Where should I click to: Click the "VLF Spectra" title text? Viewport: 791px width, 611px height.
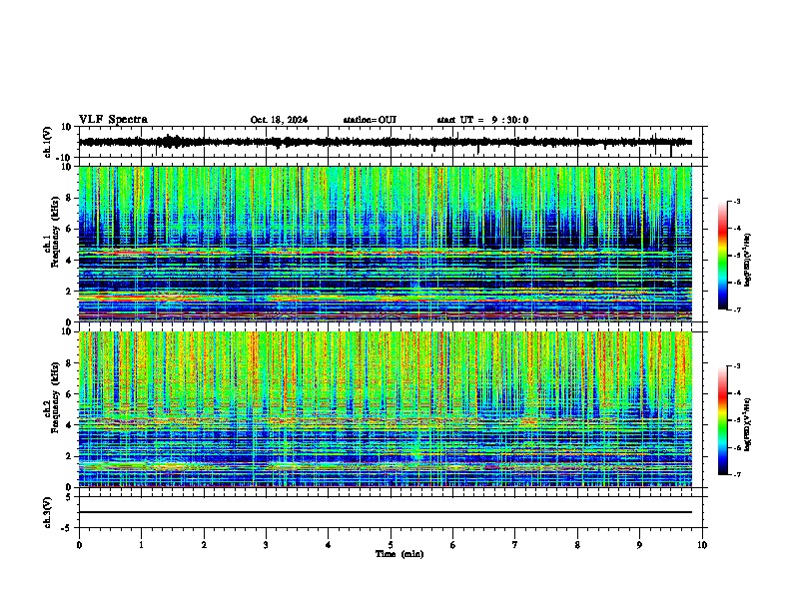[113, 120]
